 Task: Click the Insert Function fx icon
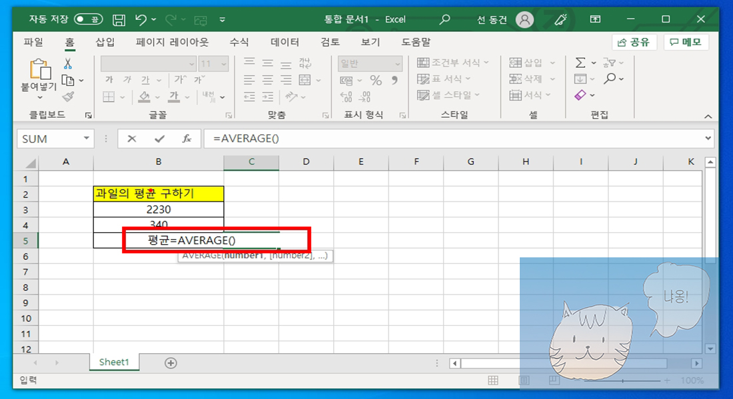point(187,138)
